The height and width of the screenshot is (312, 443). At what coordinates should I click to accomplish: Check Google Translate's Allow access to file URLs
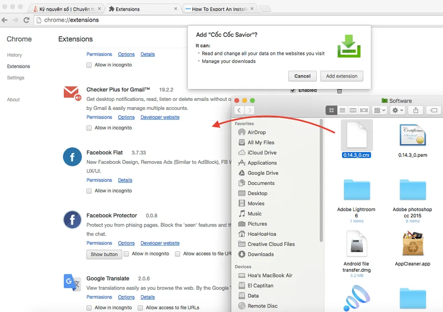[x=140, y=308]
